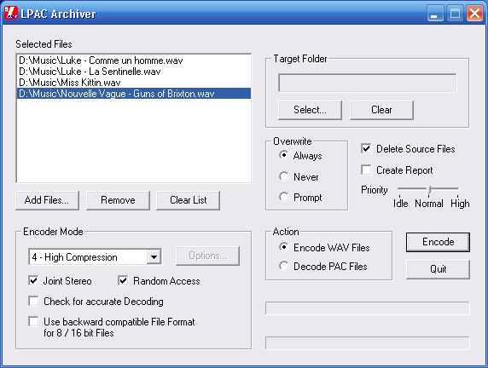Click the upper progress bar
Image resolution: width=488 pixels, height=368 pixels.
coord(367,308)
